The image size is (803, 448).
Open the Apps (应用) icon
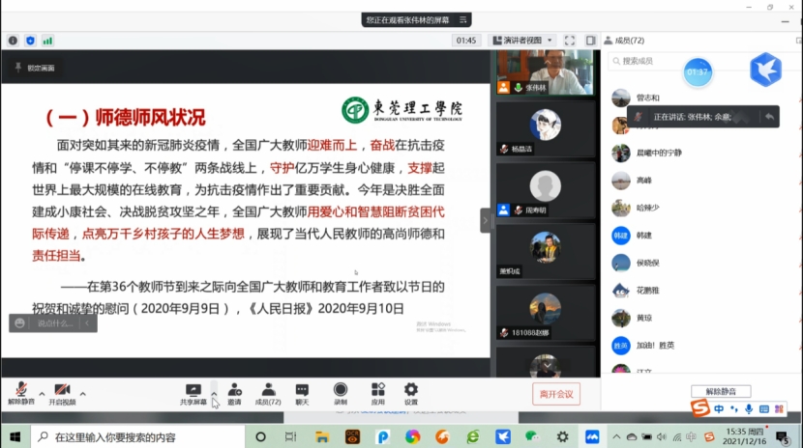377,391
